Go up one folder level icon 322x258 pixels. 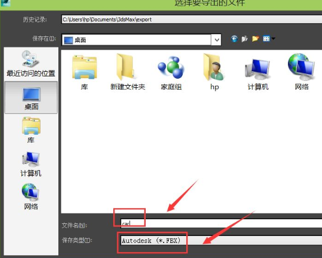point(245,39)
